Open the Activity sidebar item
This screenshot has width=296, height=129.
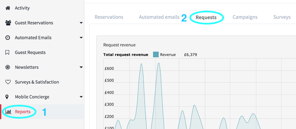[22, 8]
